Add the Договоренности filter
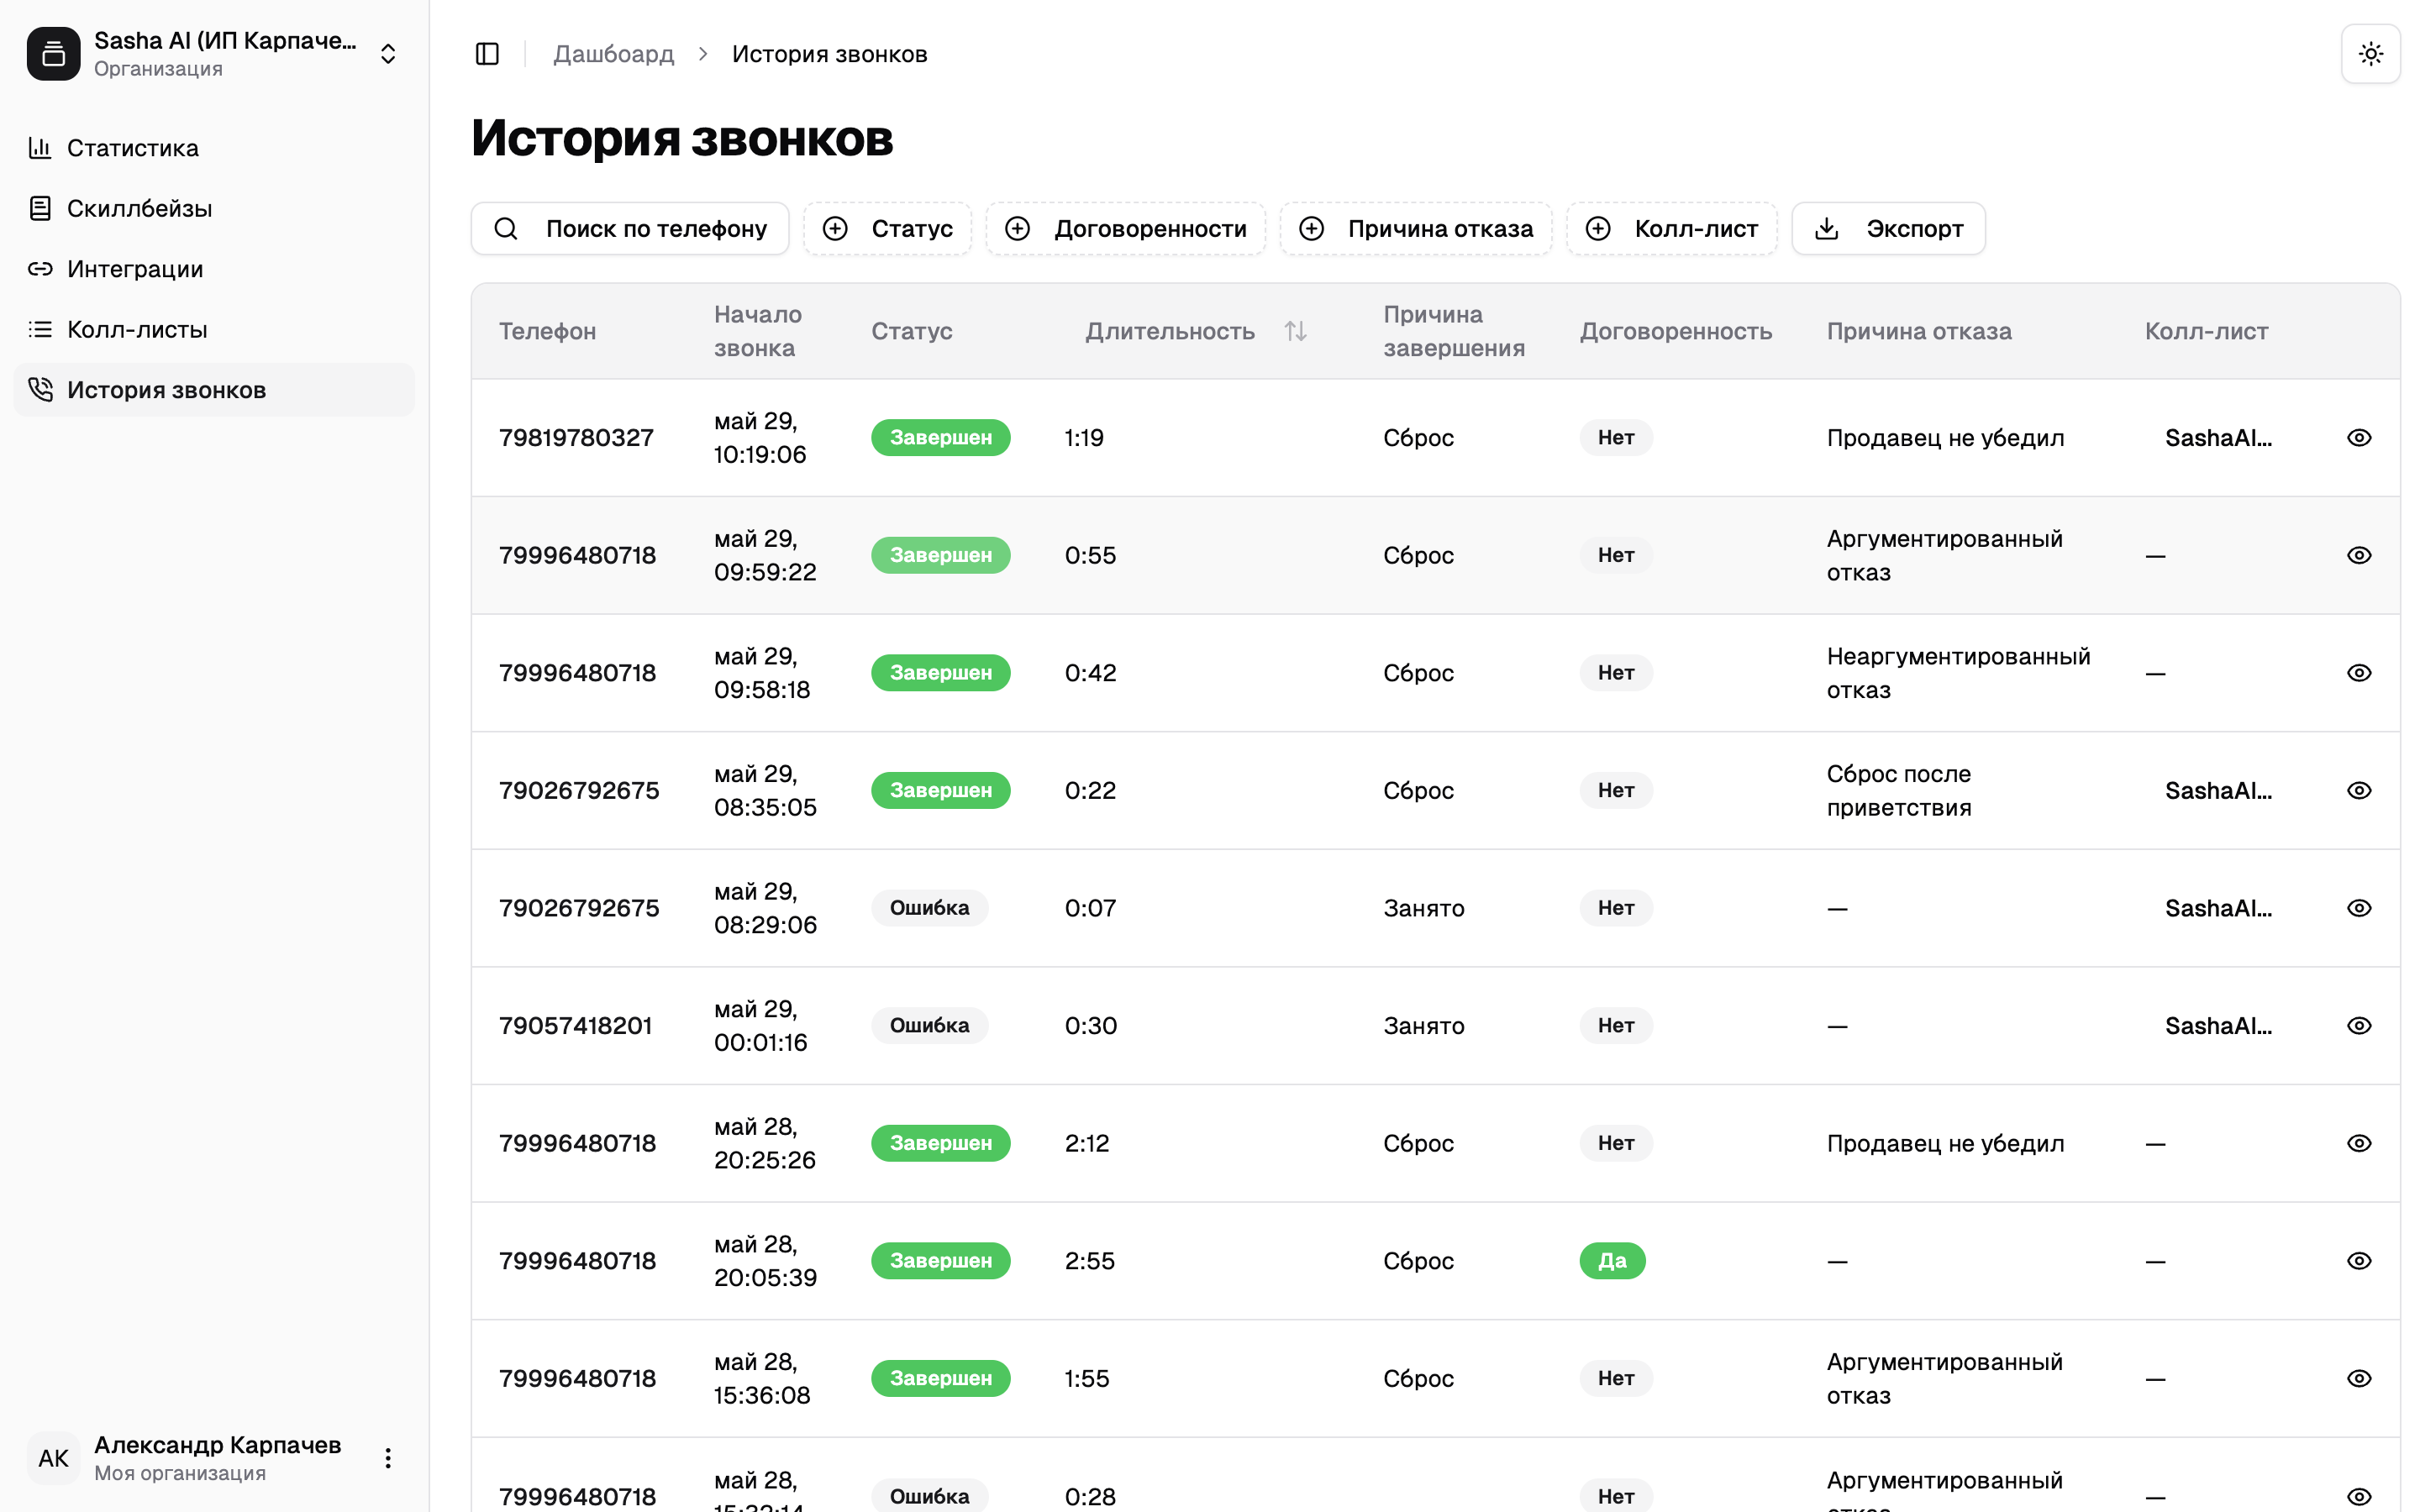Screen dimensions: 2420x1512 (1126, 229)
